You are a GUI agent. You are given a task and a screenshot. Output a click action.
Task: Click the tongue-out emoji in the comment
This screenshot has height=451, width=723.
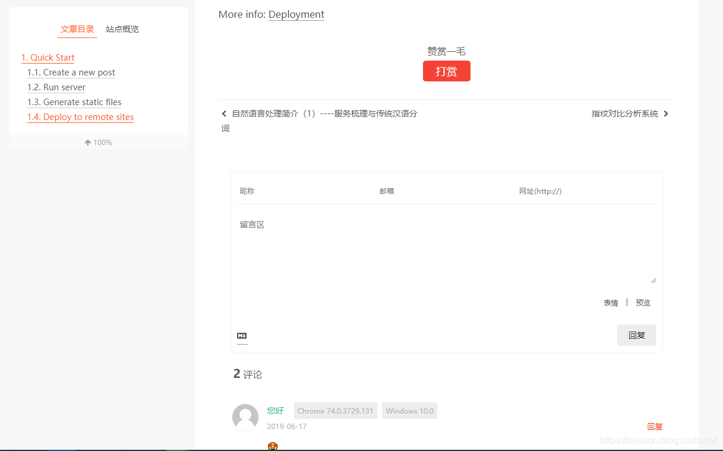(273, 445)
